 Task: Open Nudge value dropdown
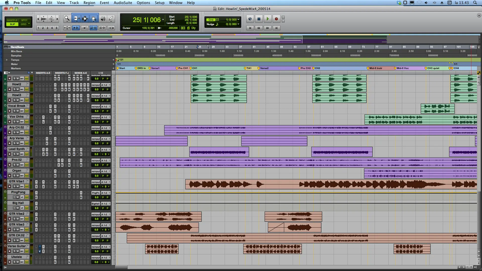(238, 24)
